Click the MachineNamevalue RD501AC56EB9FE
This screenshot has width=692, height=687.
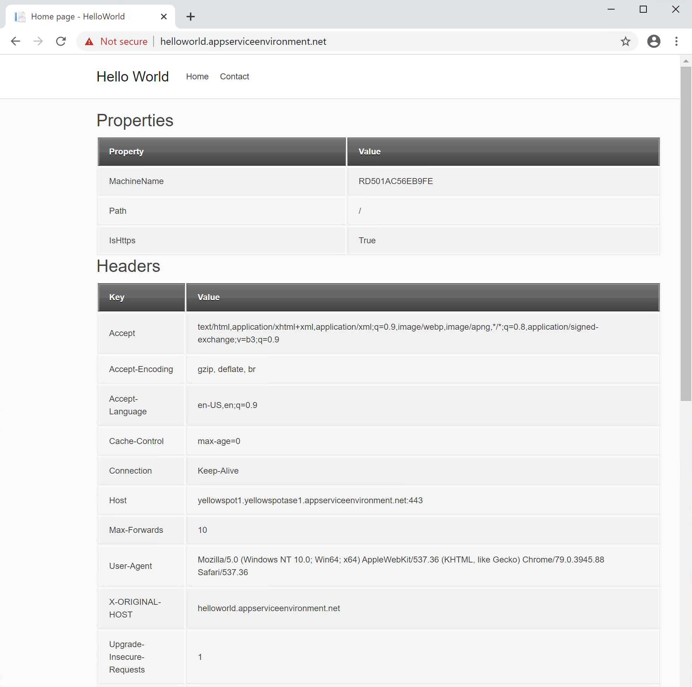tap(395, 181)
